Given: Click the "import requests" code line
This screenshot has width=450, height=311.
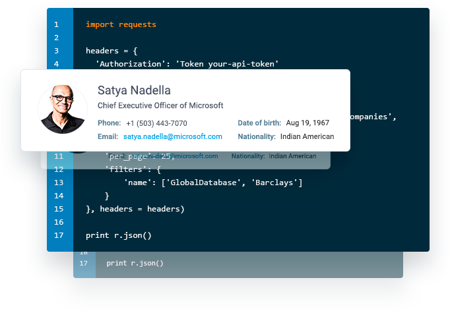Looking at the screenshot, I should coord(121,24).
